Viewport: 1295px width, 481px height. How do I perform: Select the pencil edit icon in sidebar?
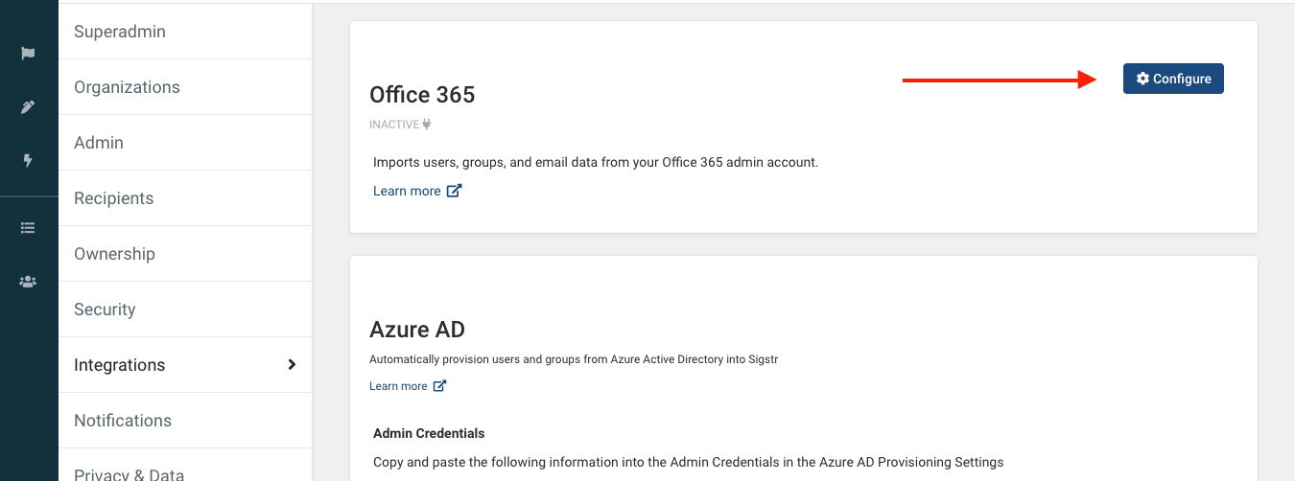point(28,107)
